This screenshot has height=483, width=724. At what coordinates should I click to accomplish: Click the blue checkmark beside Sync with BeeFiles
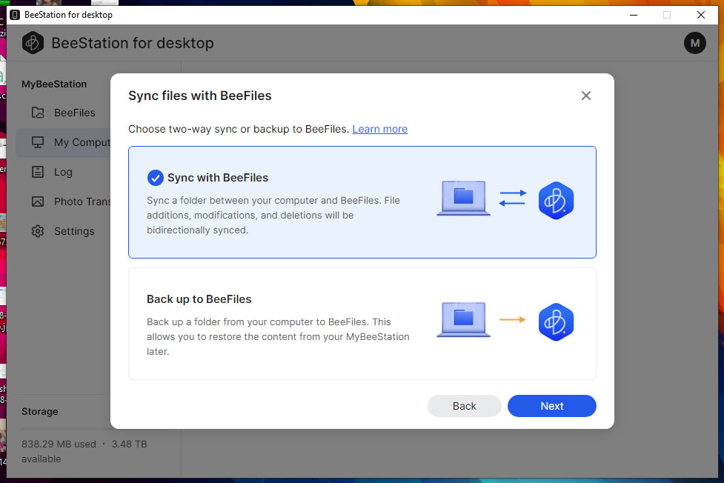click(155, 178)
